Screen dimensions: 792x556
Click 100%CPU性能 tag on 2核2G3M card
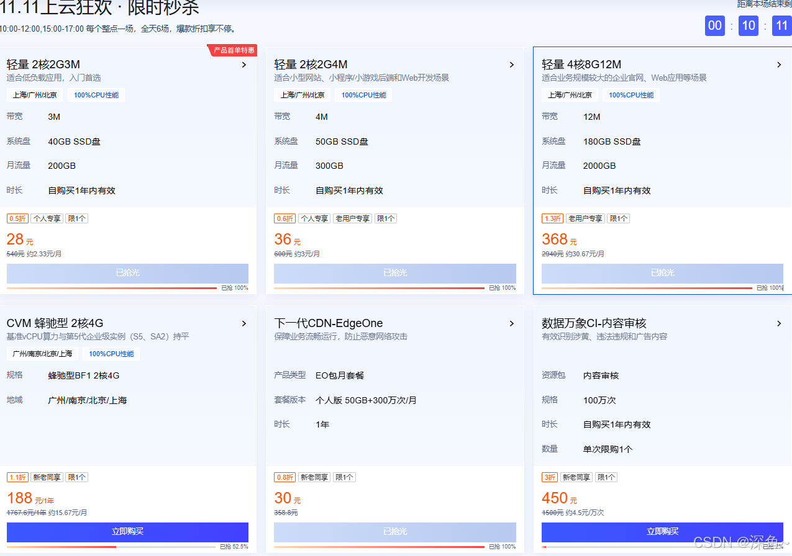pos(96,95)
